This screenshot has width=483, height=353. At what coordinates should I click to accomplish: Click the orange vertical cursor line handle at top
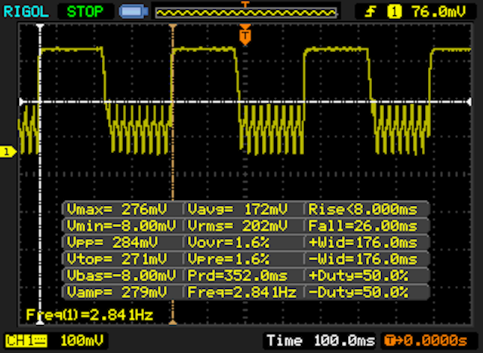[x=173, y=27]
